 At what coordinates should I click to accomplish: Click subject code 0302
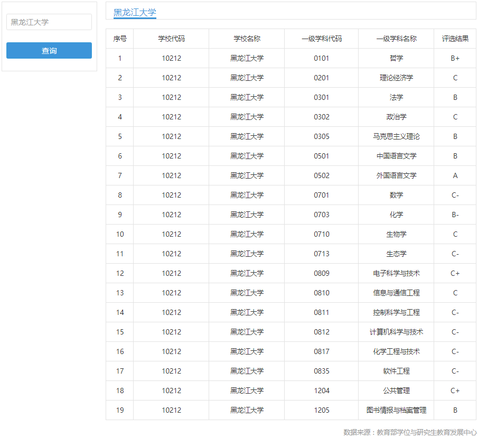[322, 117]
